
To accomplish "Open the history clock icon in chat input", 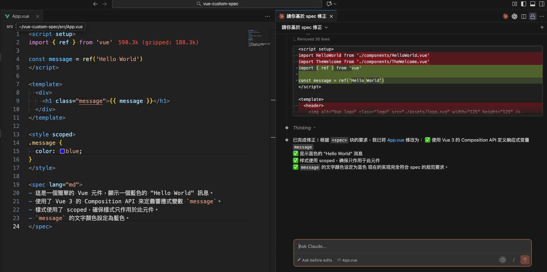I will (503, 260).
